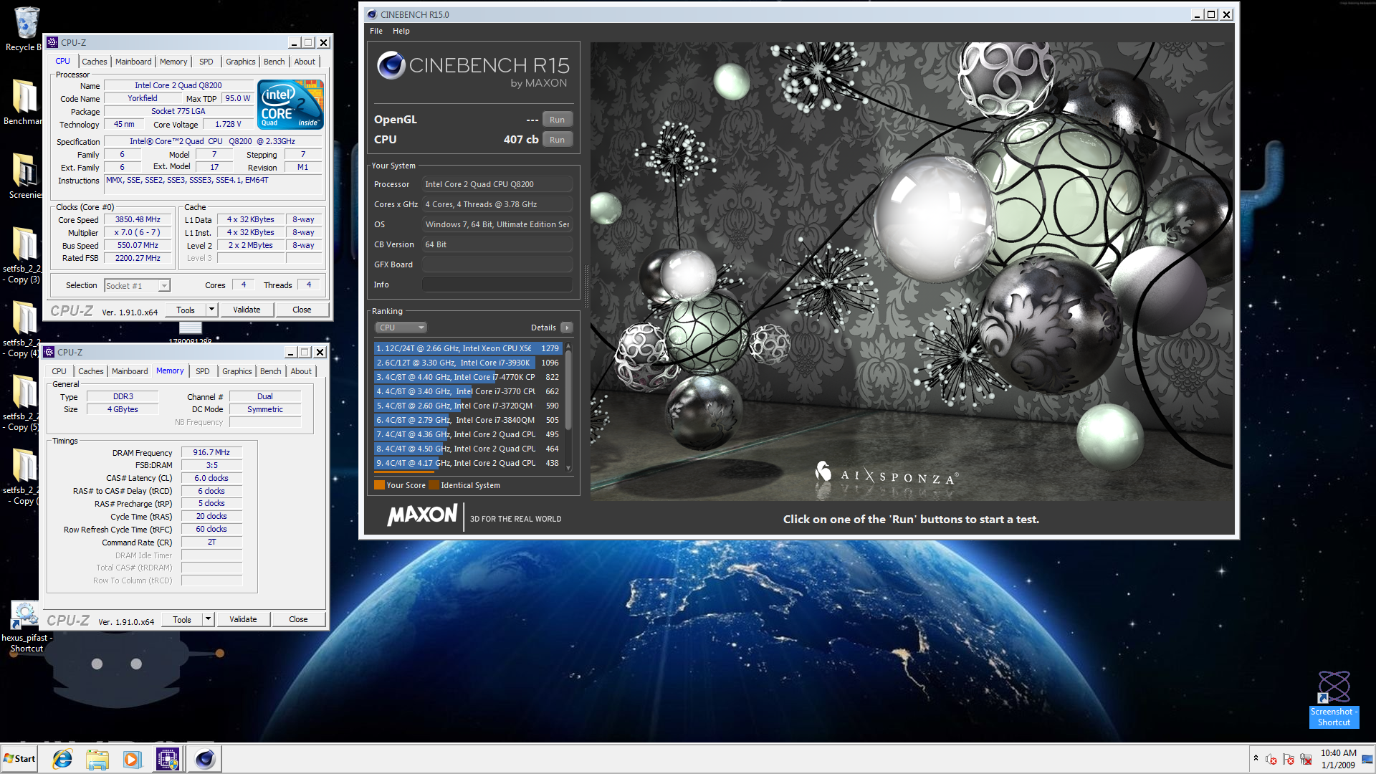Expand the Tools arrow in the CPU-Z processor window
Image resolution: width=1376 pixels, height=774 pixels.
tap(211, 310)
